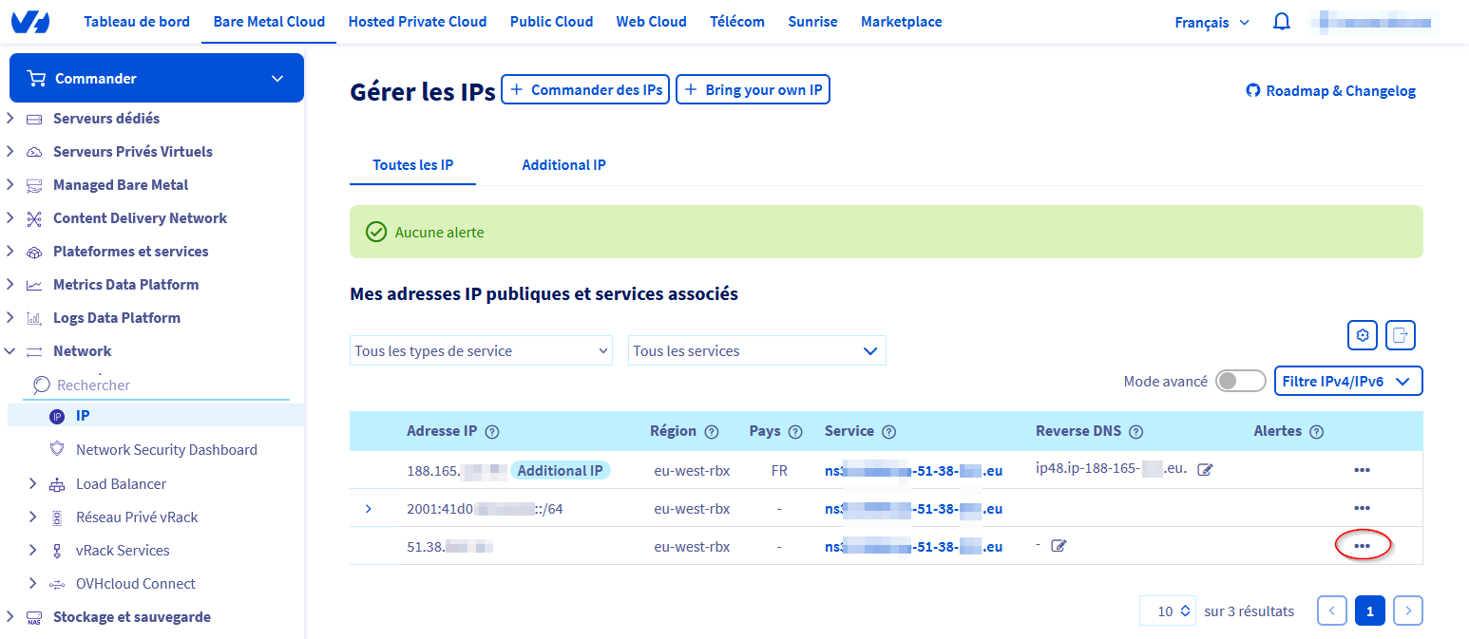The width and height of the screenshot is (1469, 639).
Task: Click the Plateformes et services icon
Action: click(x=34, y=252)
